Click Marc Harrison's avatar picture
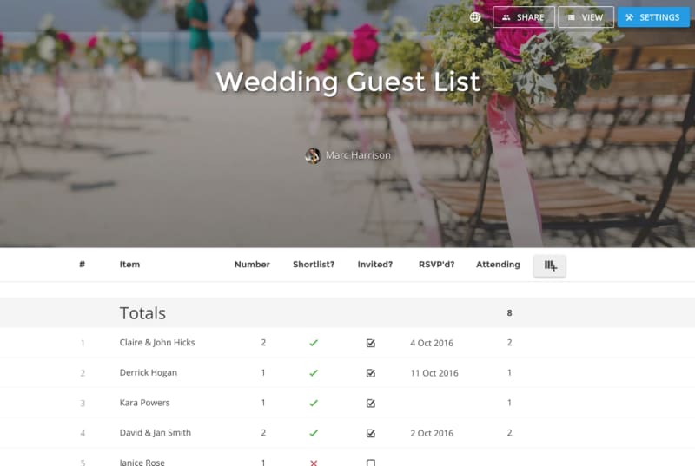This screenshot has width=695, height=466. (x=313, y=156)
